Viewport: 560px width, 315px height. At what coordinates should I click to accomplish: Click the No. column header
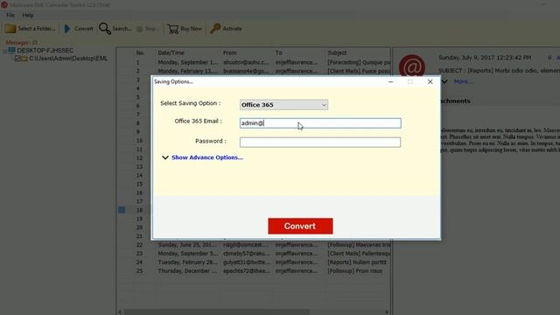point(140,52)
